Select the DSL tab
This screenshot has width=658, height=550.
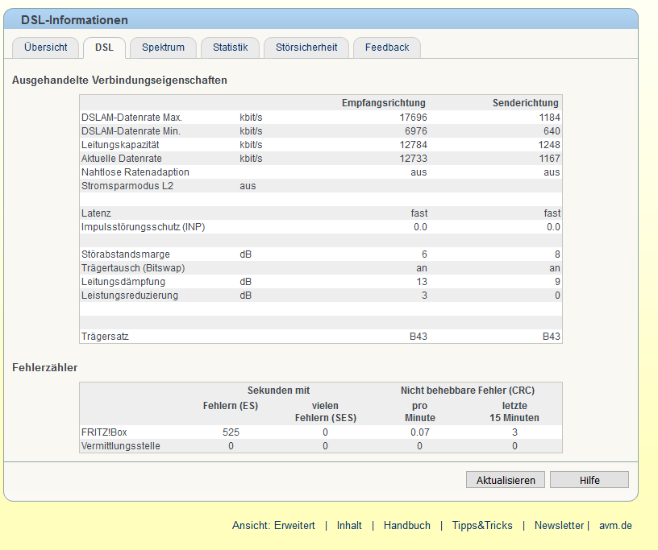(104, 48)
